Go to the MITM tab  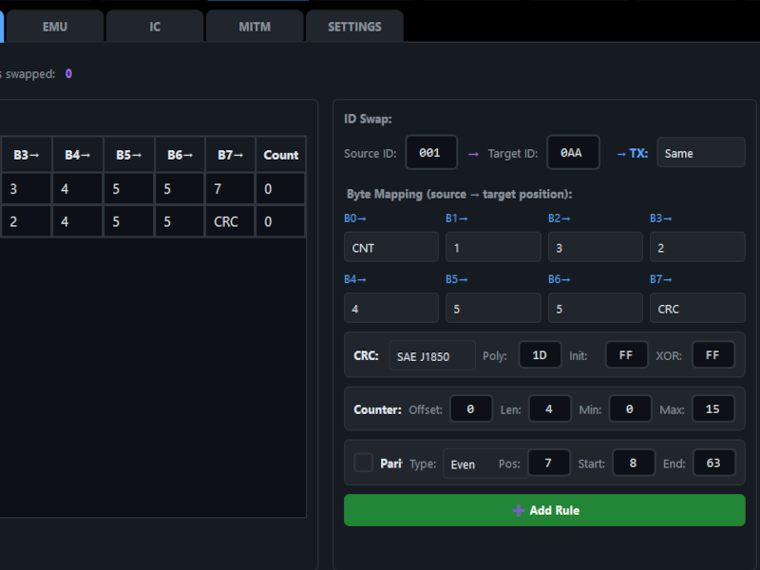[255, 27]
